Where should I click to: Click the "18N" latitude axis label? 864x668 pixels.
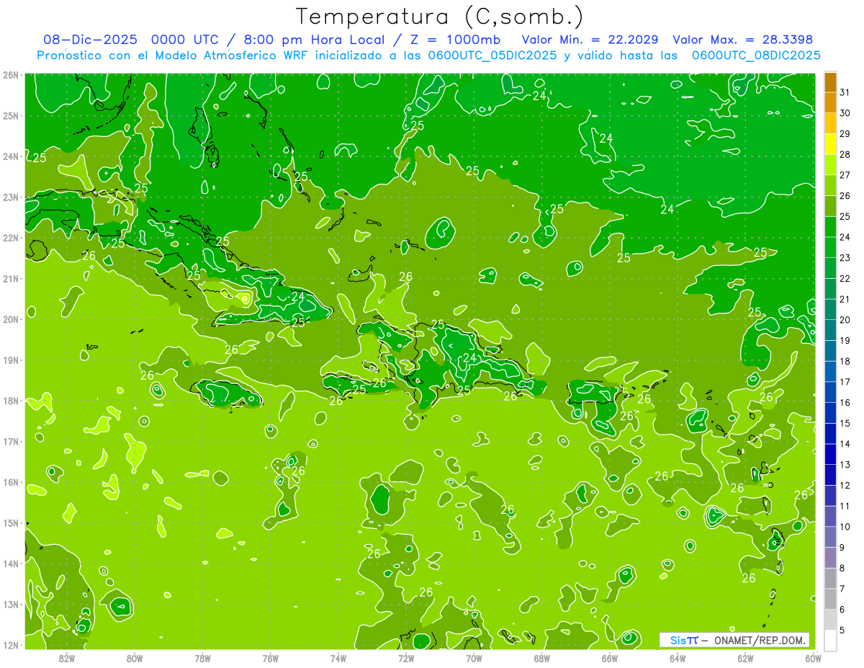pyautogui.click(x=10, y=401)
